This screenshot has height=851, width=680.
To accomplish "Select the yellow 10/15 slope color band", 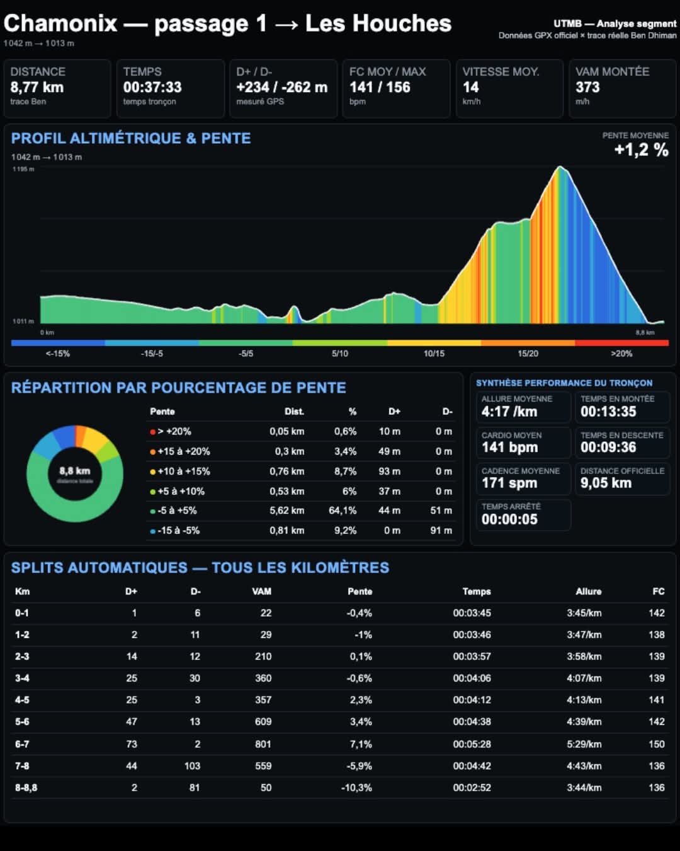I will coord(434,343).
